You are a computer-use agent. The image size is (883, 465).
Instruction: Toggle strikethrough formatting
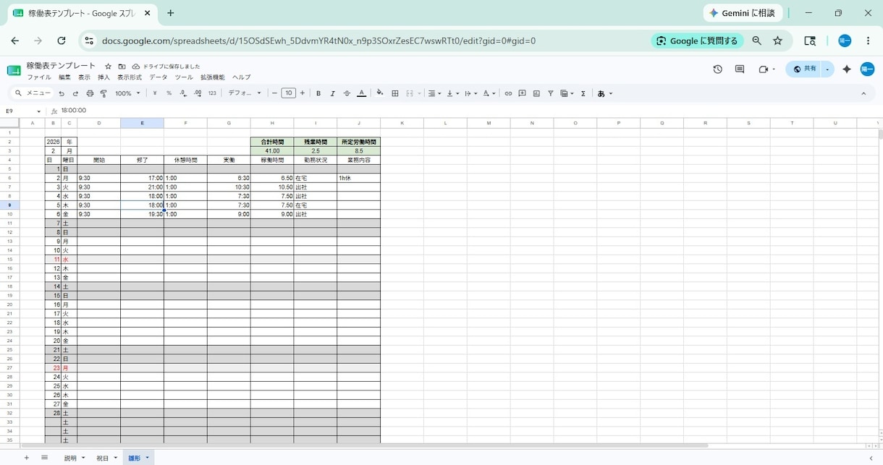tap(347, 93)
